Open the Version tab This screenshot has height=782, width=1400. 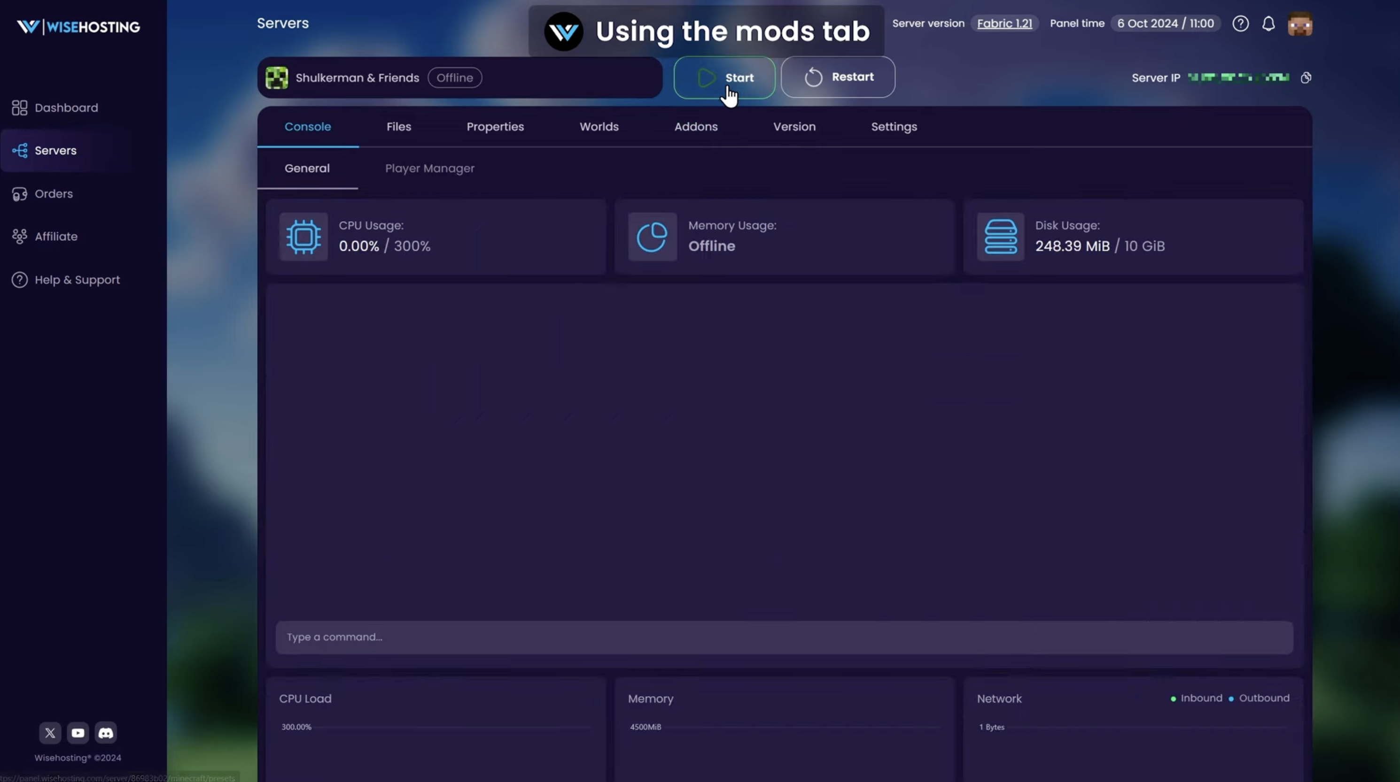[794, 127]
